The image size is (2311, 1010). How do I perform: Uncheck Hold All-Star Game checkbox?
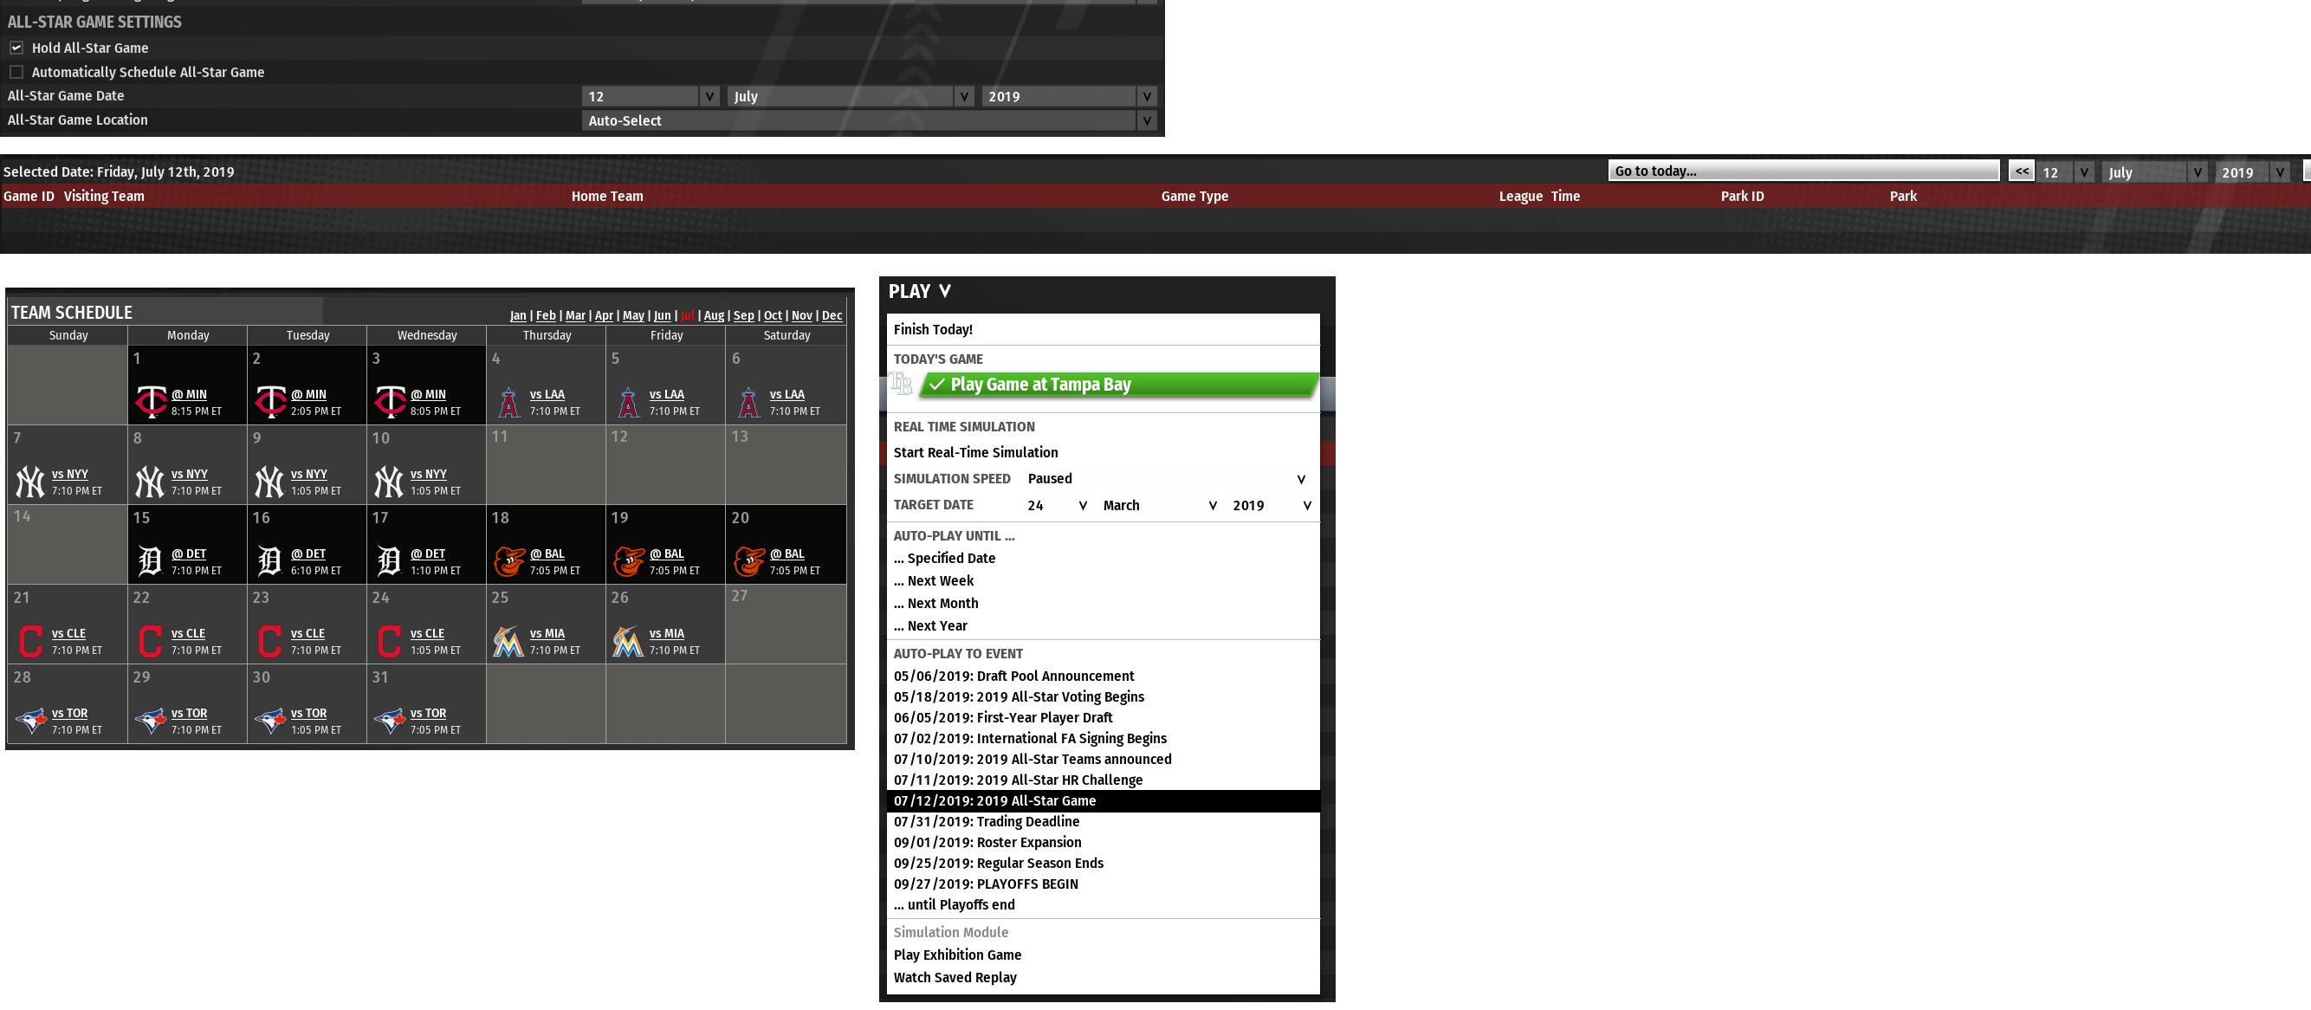16,48
